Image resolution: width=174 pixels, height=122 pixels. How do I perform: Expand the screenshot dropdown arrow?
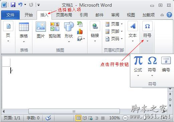click(84, 39)
